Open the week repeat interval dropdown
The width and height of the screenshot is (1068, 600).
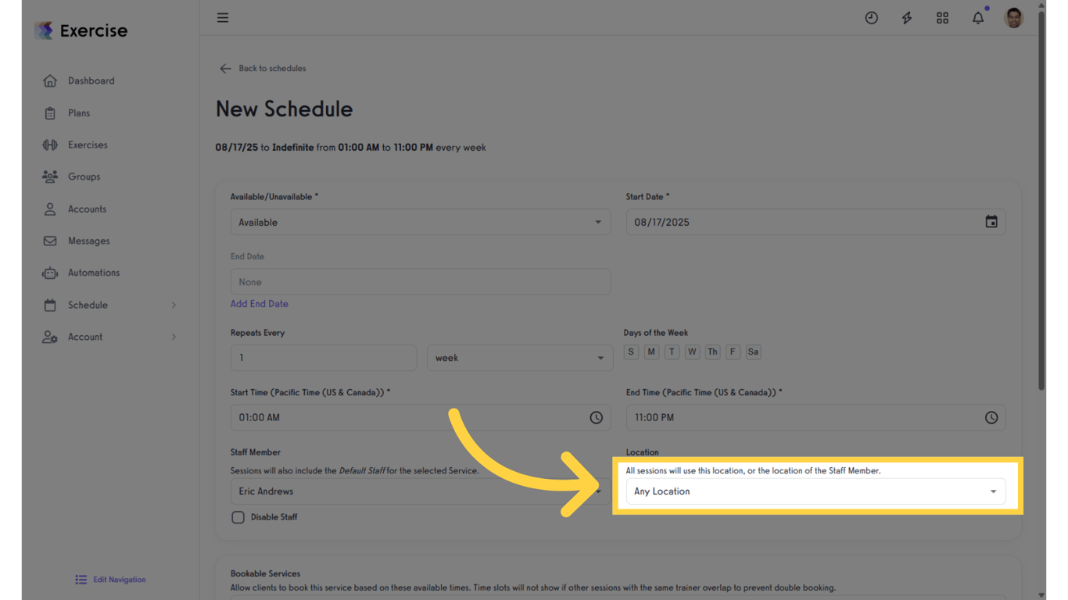coord(519,358)
